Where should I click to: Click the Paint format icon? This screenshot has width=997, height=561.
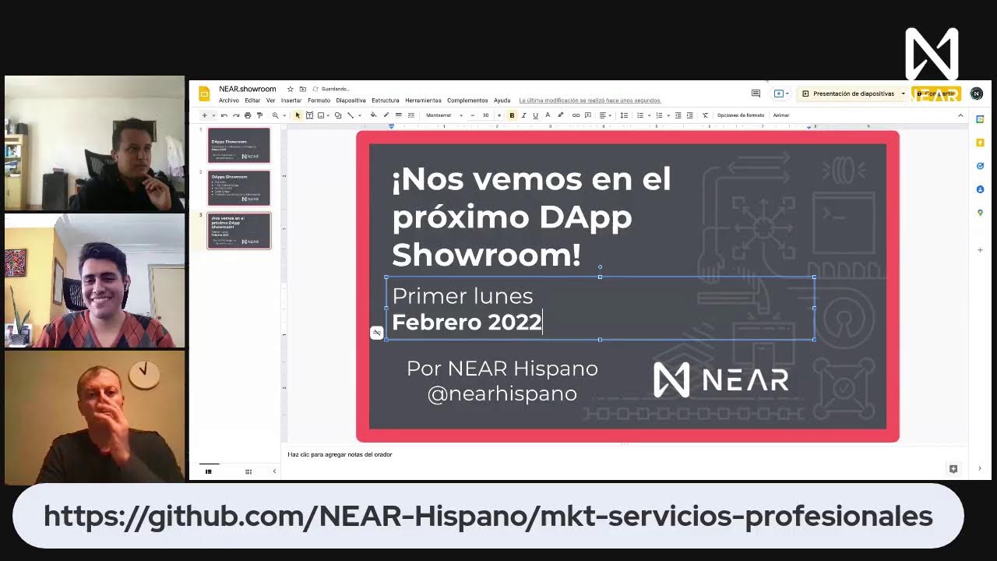tap(259, 115)
